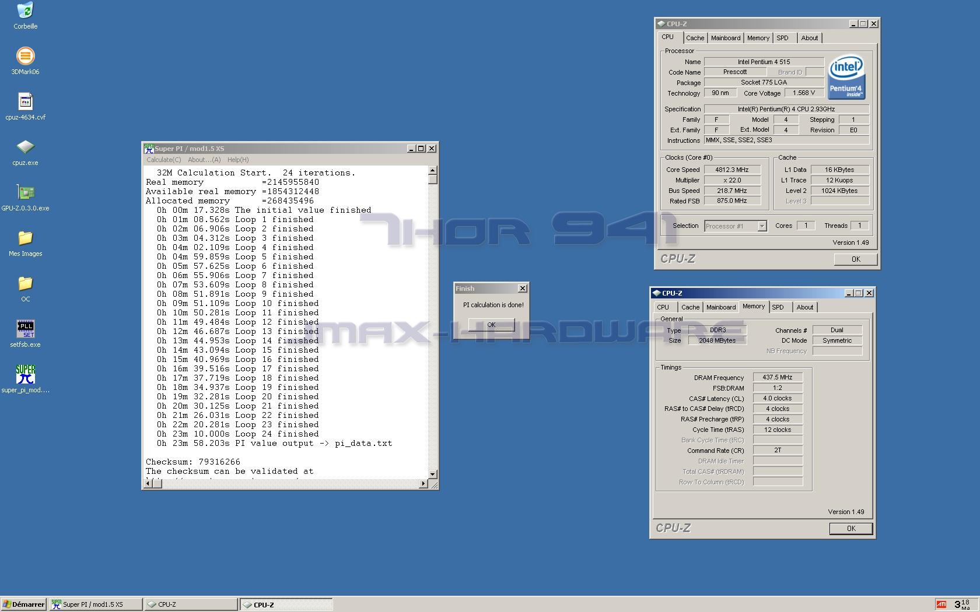Switch to CPU tab in lower CPU-Z

tap(663, 307)
